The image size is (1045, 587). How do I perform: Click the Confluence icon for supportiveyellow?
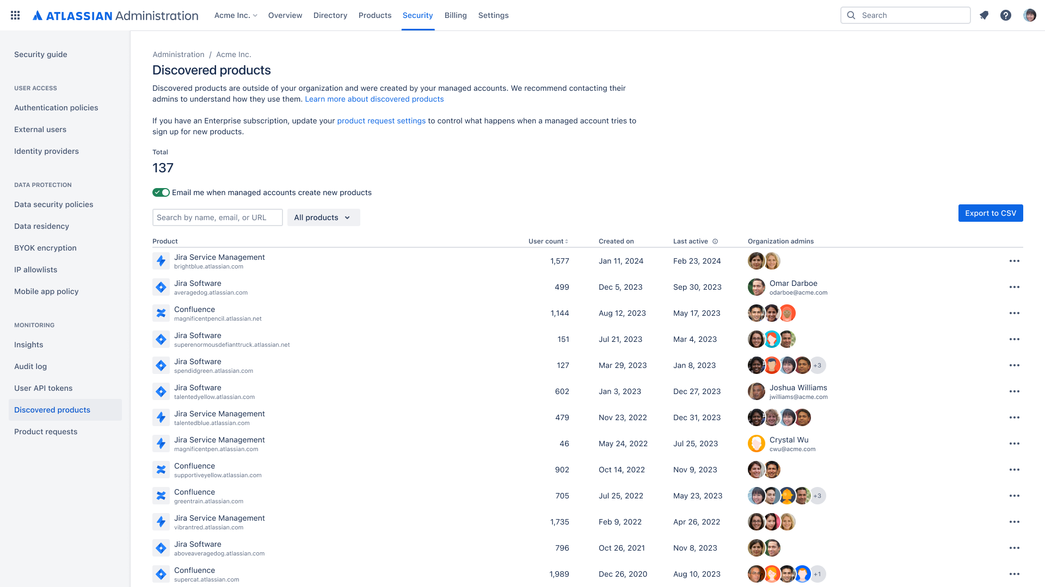click(162, 470)
